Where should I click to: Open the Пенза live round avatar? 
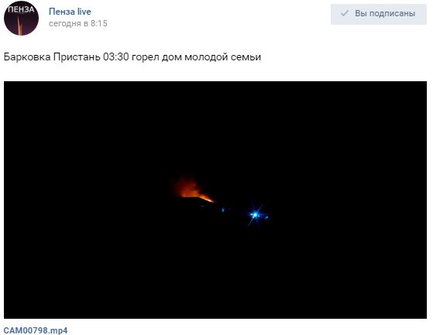21,19
